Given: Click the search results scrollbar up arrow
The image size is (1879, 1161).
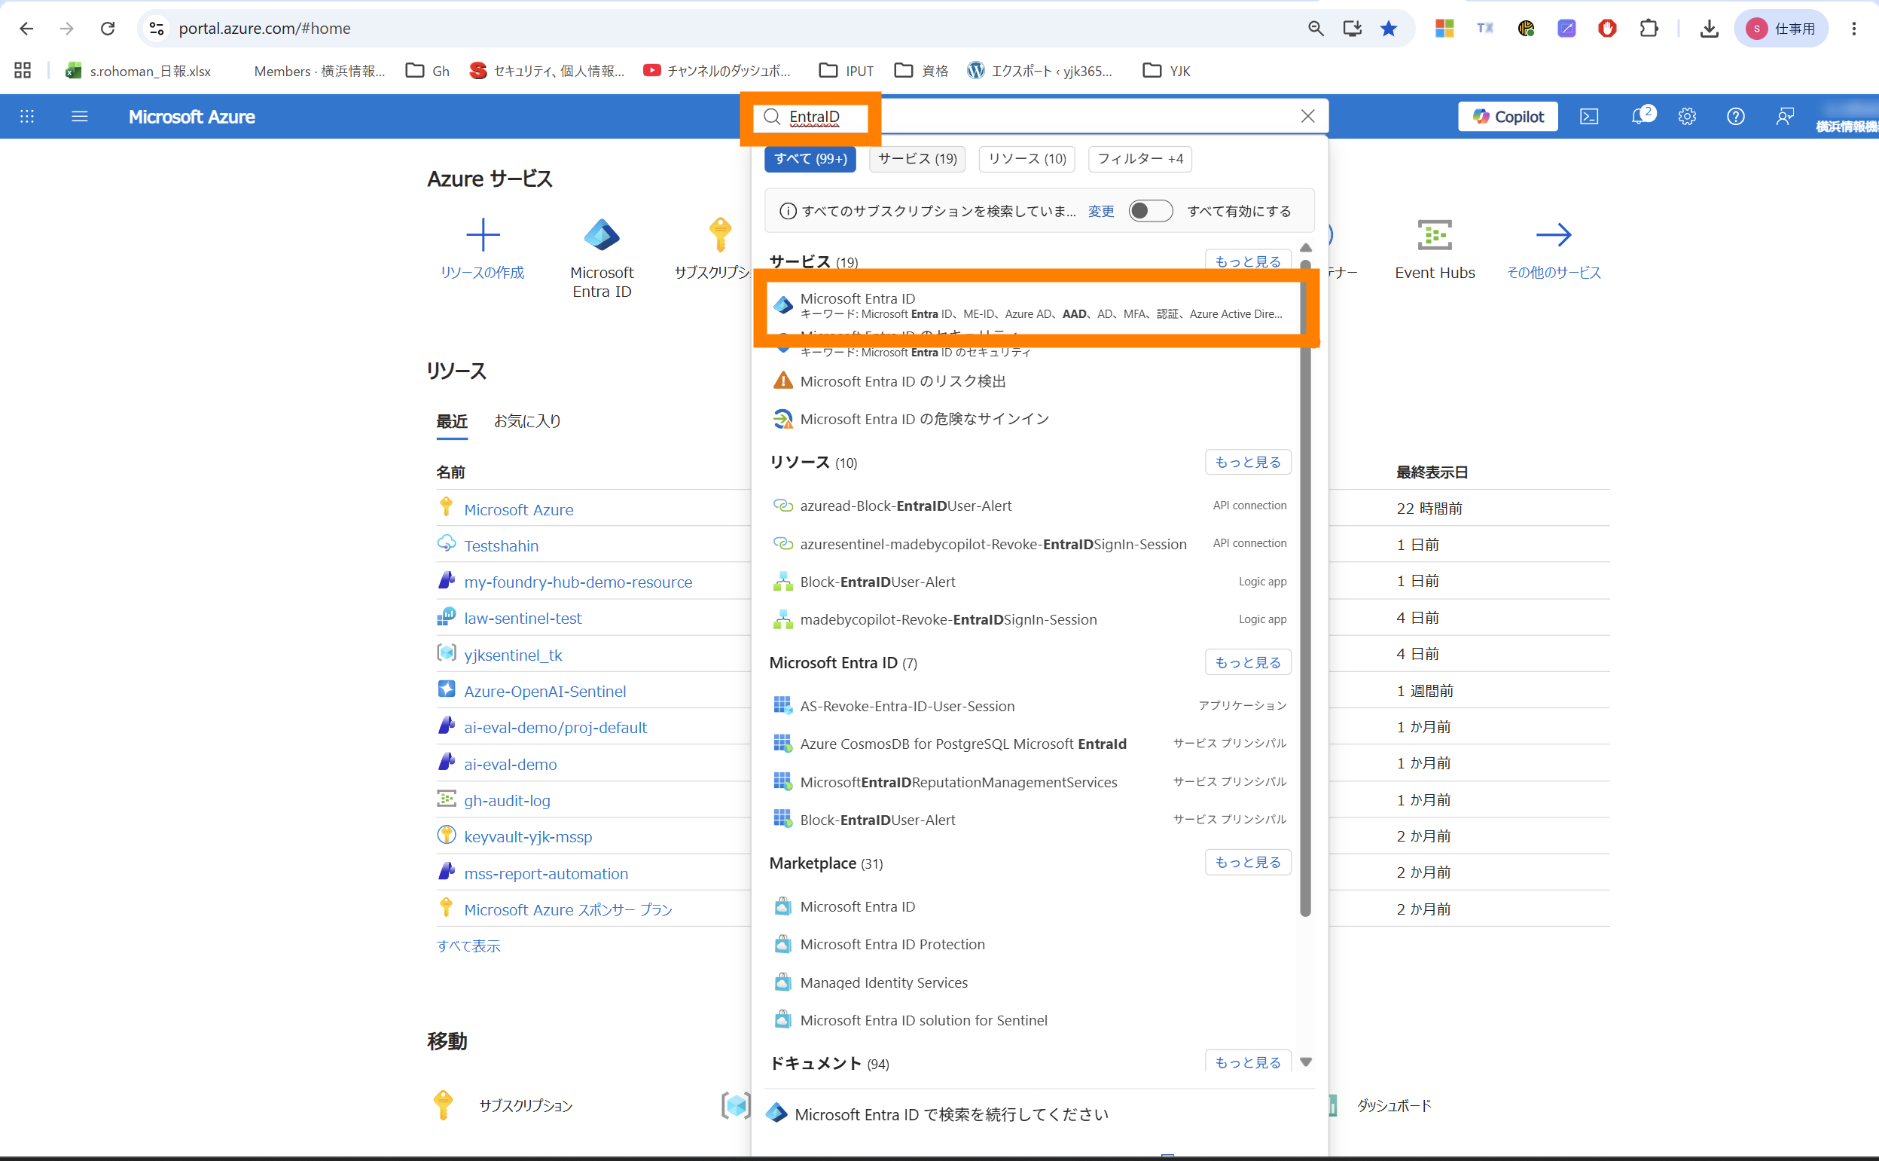Looking at the screenshot, I should [x=1306, y=247].
